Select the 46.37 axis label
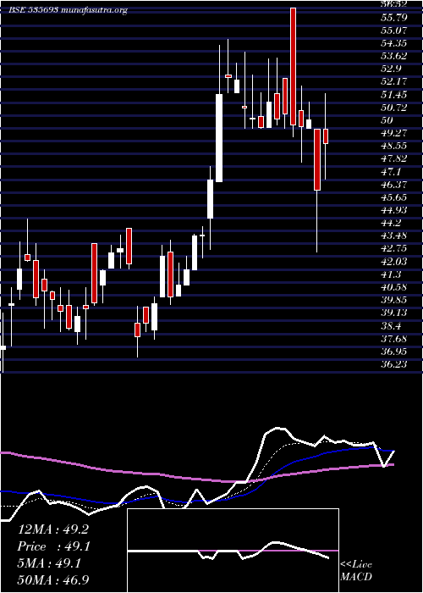This screenshot has width=423, height=593. click(393, 184)
